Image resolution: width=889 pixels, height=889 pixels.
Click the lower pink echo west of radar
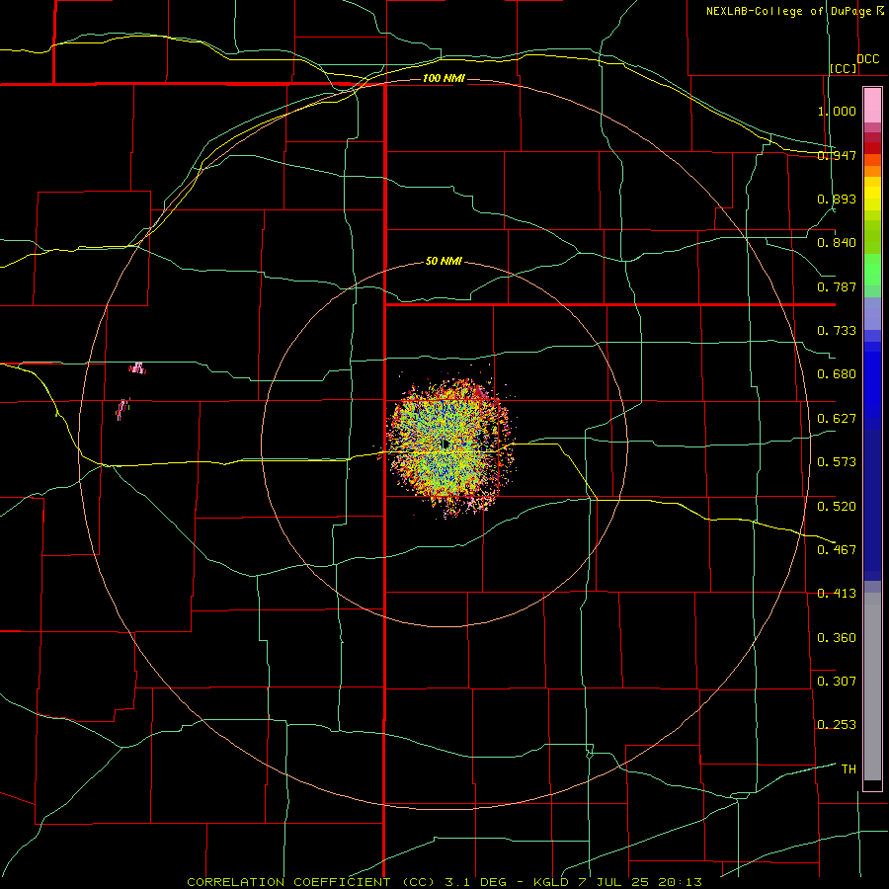pyautogui.click(x=123, y=409)
